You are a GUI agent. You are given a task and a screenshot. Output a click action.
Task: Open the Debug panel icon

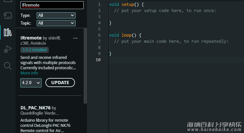[7, 49]
